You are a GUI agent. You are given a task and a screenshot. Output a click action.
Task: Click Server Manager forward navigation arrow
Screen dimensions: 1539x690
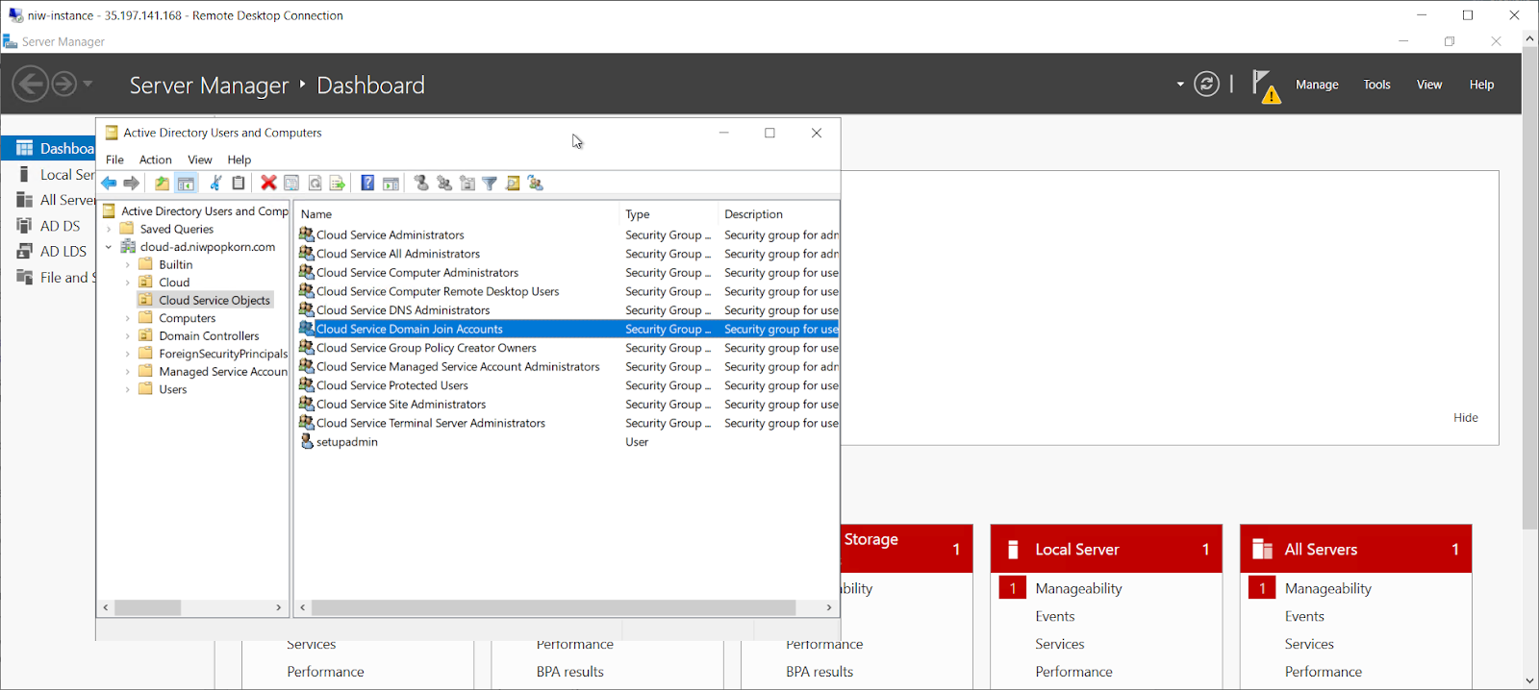click(63, 84)
